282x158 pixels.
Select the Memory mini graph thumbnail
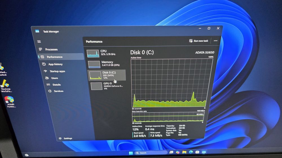94,65
